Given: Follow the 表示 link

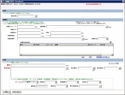Looking at the screenshot, I should 83,57.
